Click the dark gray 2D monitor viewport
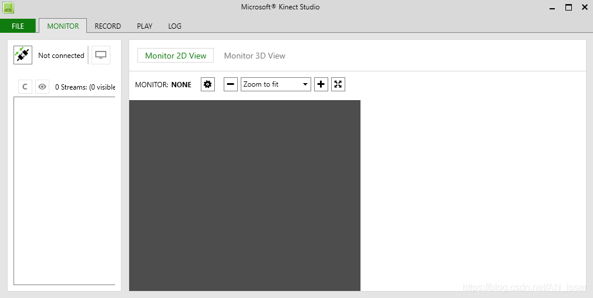This screenshot has width=593, height=298. coord(245,196)
